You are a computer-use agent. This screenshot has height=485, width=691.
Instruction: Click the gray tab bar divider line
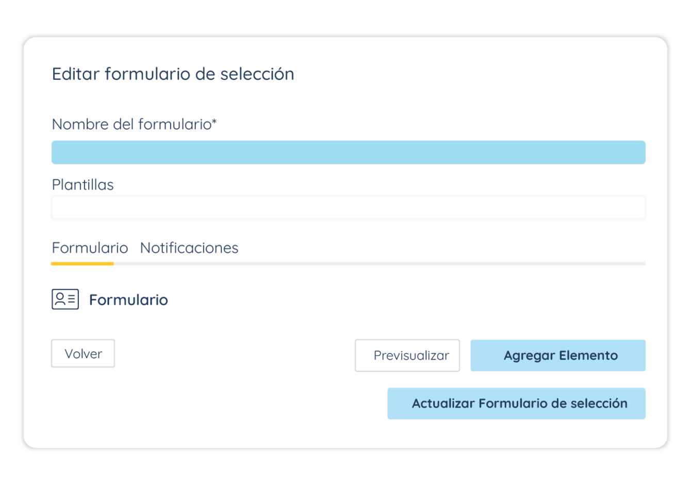(380, 263)
